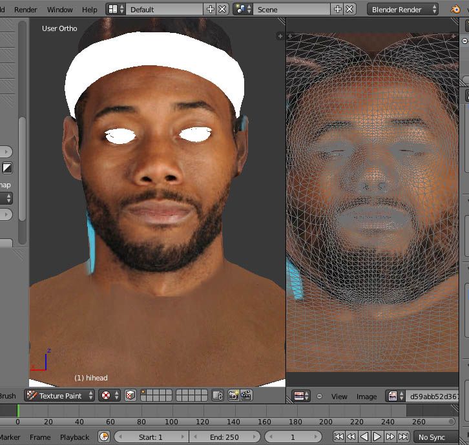
Task: Delete the current Scene
Action: 349,9
